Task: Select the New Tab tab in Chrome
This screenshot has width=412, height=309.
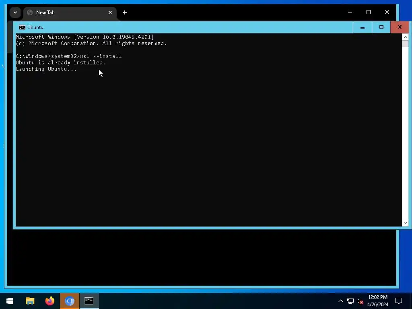Action: coord(70,12)
